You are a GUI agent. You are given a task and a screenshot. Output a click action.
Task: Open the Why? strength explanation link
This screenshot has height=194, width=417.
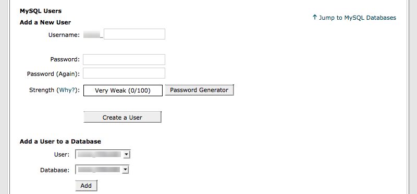(68, 90)
